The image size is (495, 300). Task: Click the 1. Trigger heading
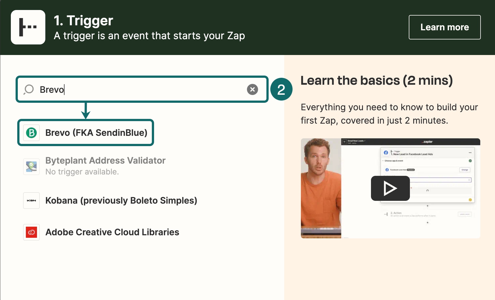tap(83, 21)
